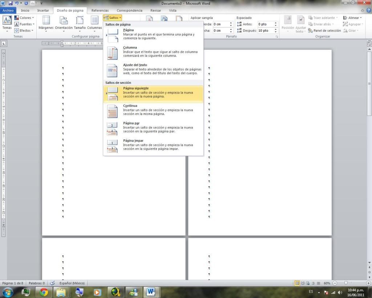Screen dimensions: 372x298
Task: Click the zoom slider handle
Action: 346,283
